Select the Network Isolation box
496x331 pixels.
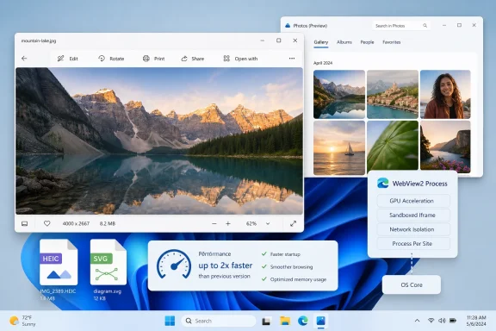click(413, 229)
